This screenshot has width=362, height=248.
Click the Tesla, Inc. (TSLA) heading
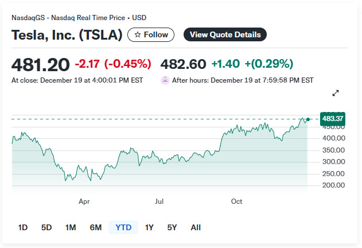coord(67,34)
